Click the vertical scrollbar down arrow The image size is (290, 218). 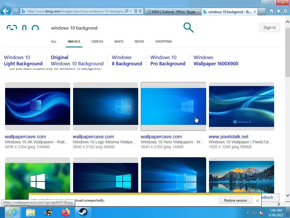point(287,195)
